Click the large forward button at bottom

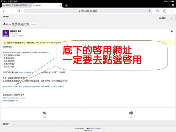click(x=131, y=114)
